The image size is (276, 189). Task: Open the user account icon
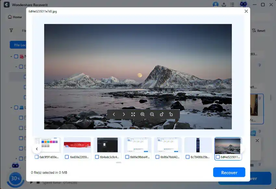click(216, 5)
